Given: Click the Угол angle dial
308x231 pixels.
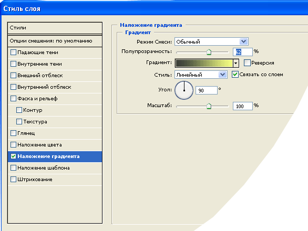Looking at the screenshot, I should [x=184, y=90].
